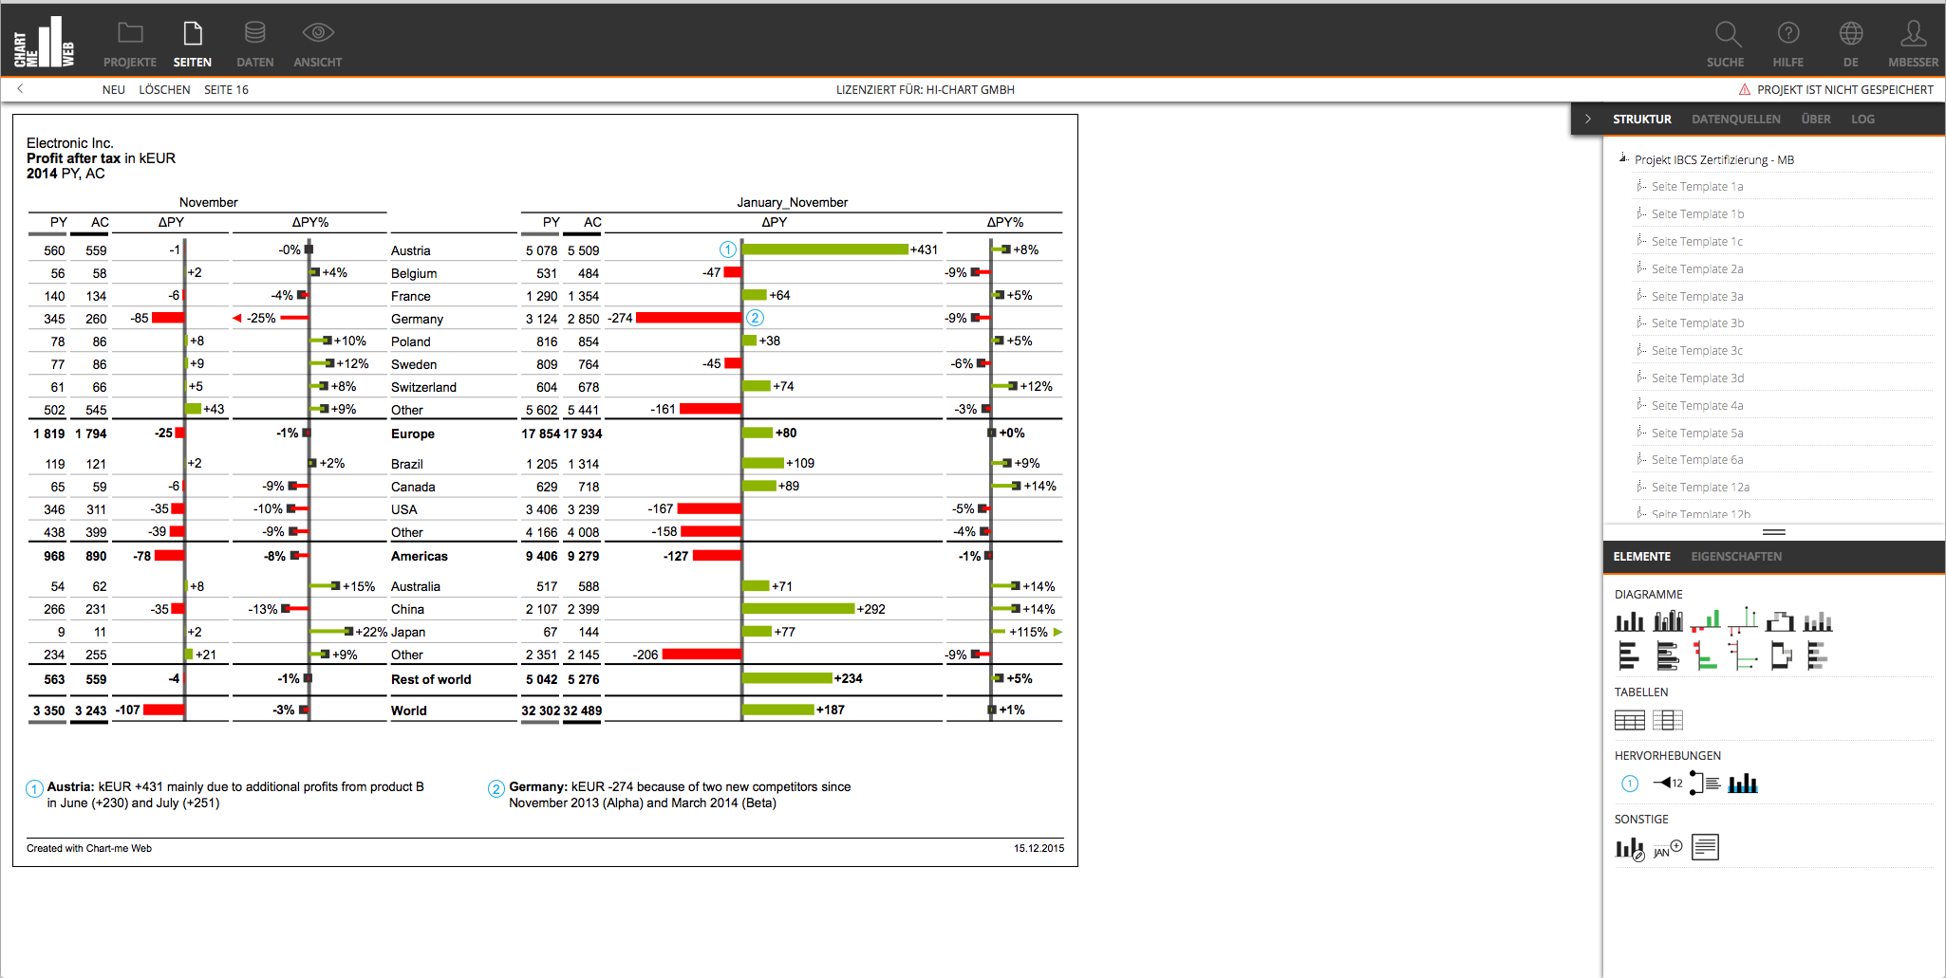Expand the Seite Template 3a node

tap(1640, 296)
